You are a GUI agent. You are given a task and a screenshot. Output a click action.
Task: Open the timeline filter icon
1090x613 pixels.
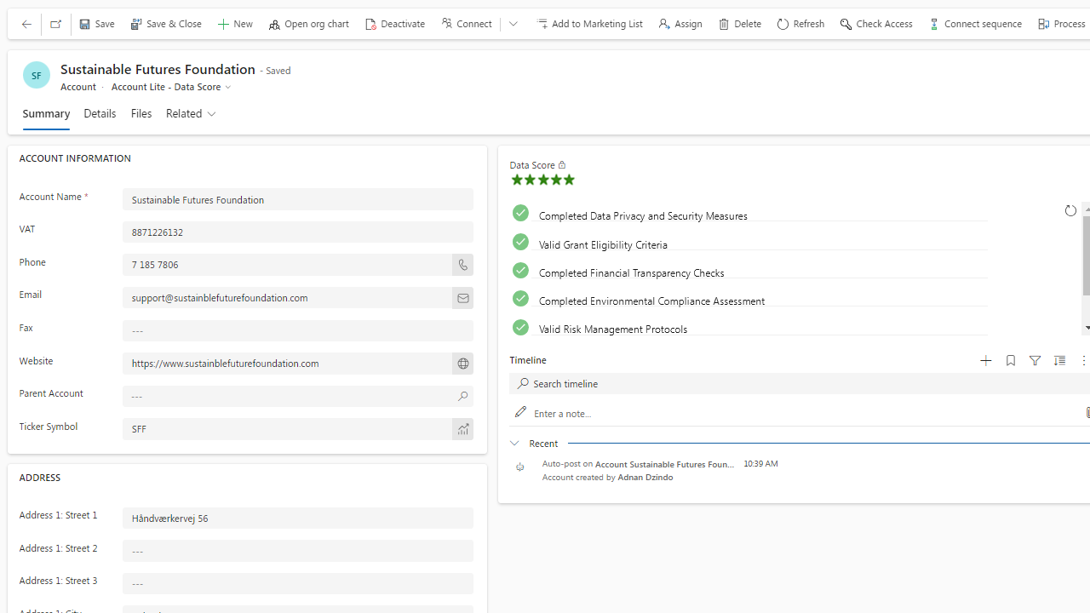(x=1035, y=361)
